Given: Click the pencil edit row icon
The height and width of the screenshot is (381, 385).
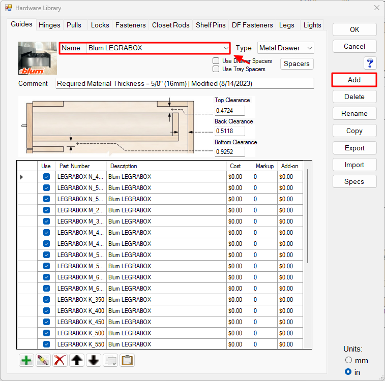Looking at the screenshot, I should pyautogui.click(x=43, y=360).
